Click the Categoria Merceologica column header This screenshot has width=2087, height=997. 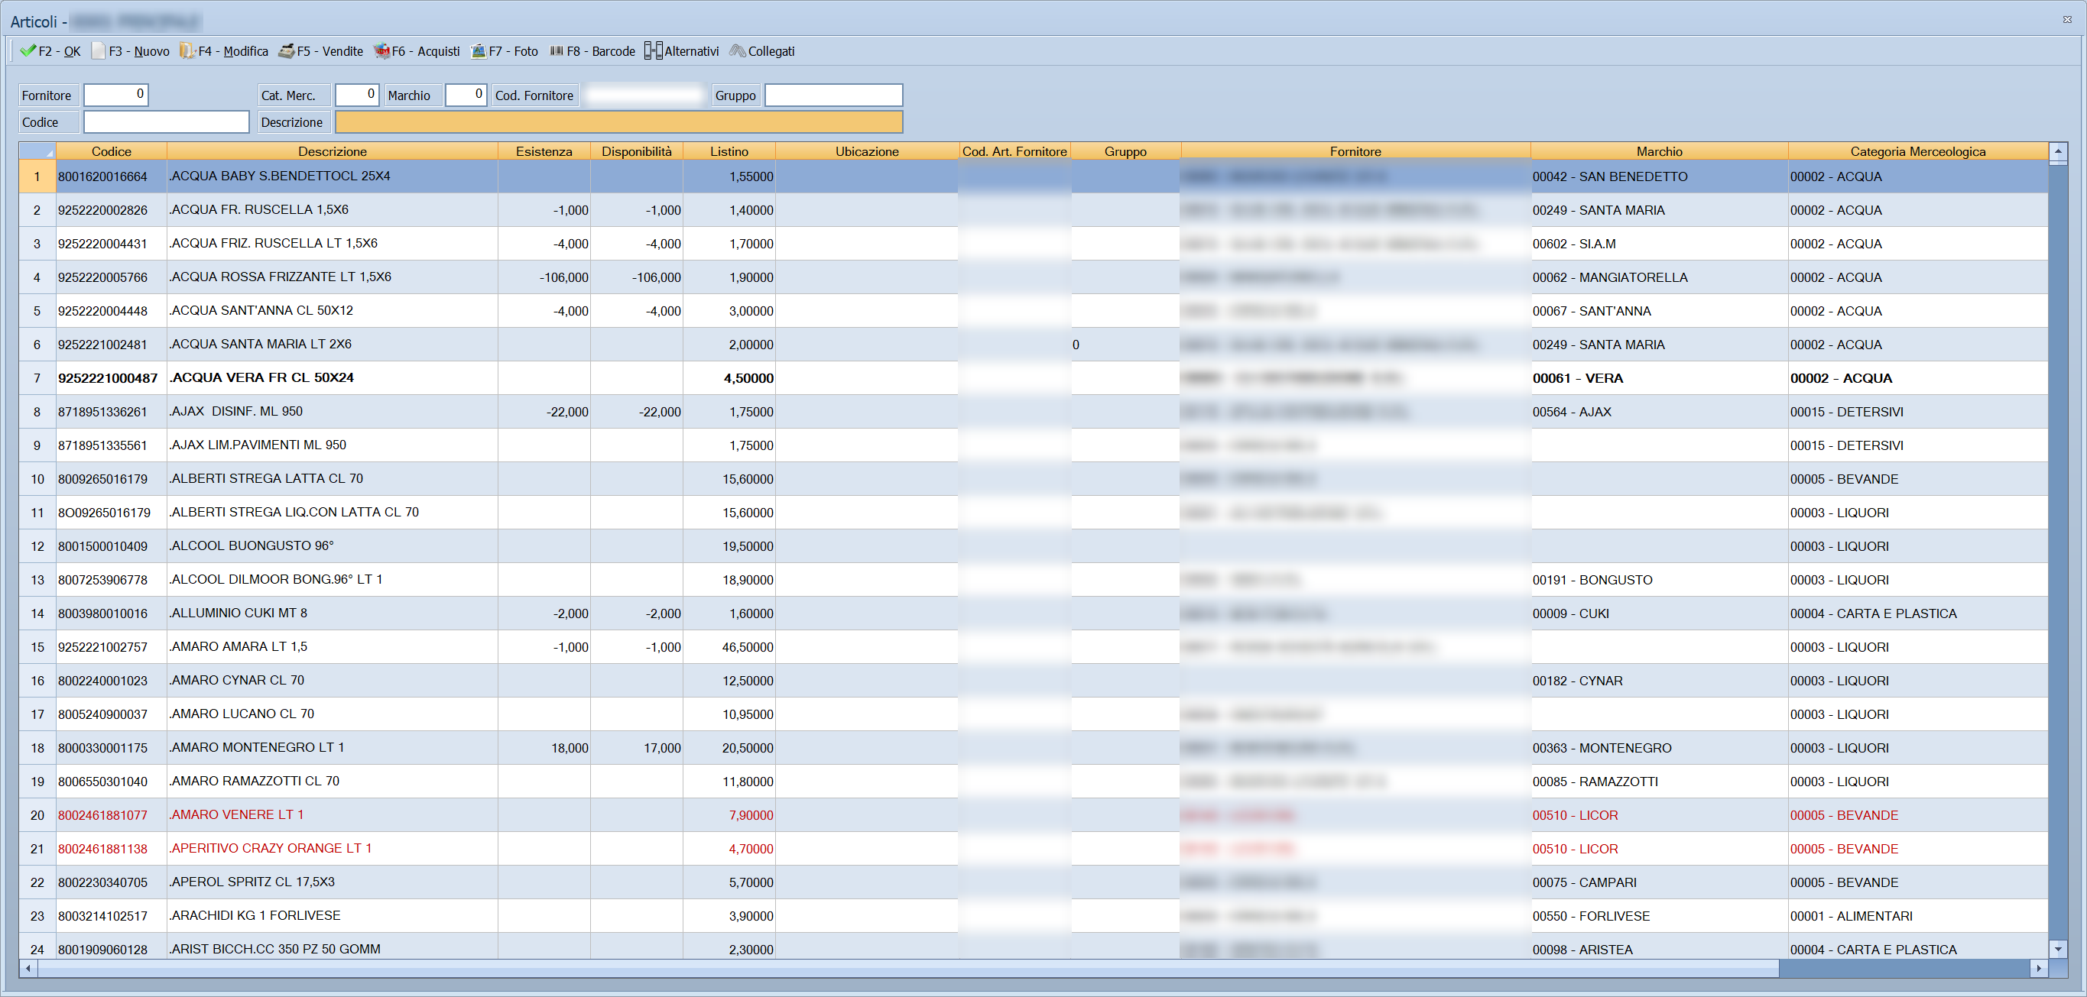(1918, 151)
